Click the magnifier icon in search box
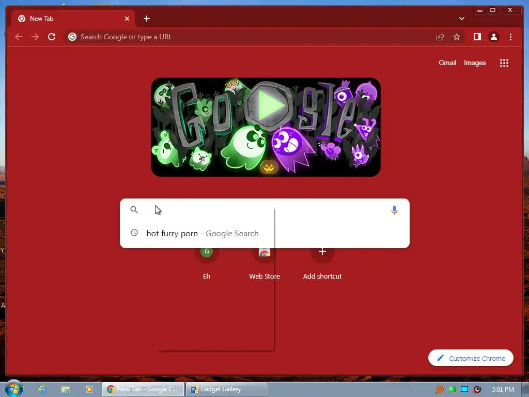The height and width of the screenshot is (397, 529). pyautogui.click(x=134, y=210)
